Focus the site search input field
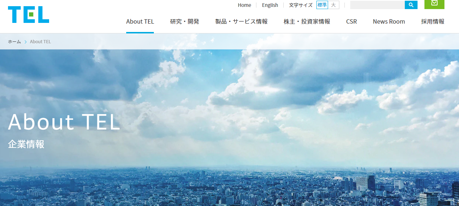Screen dimensions: 459x206 [378, 5]
